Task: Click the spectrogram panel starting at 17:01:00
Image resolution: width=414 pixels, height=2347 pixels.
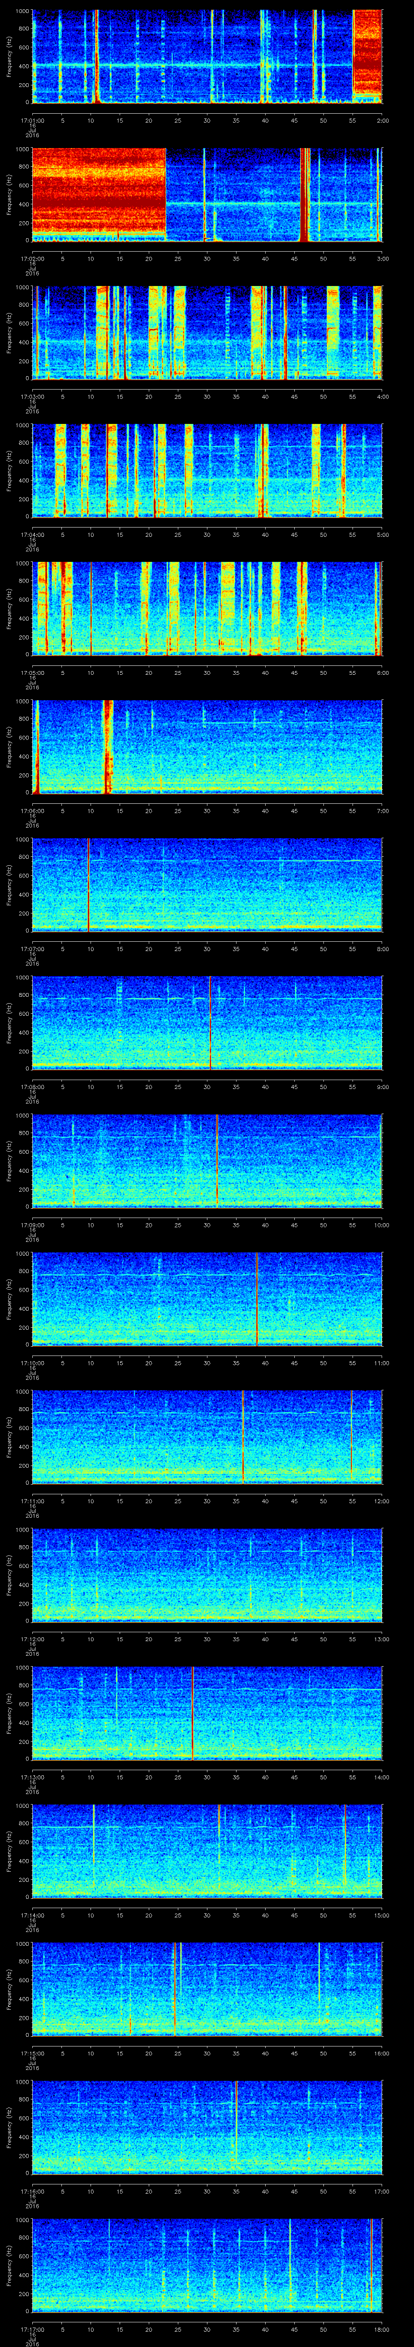Action: (207, 57)
